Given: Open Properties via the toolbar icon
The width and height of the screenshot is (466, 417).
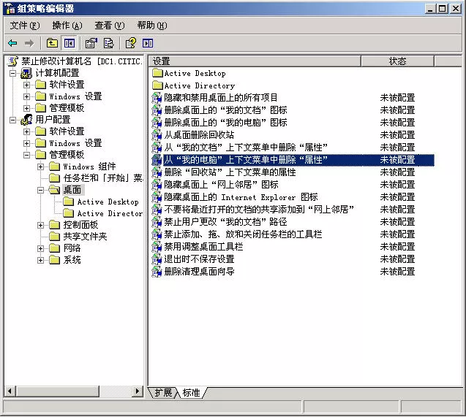Looking at the screenshot, I should [x=91, y=43].
